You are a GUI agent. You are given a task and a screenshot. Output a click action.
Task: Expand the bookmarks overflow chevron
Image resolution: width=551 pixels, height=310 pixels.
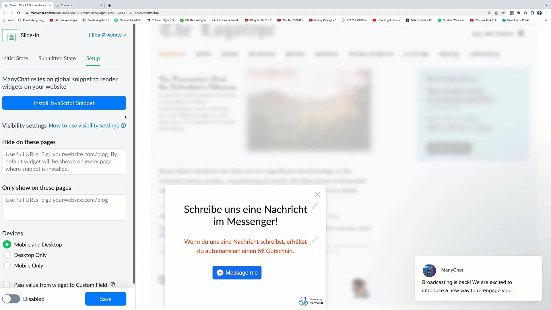click(x=546, y=20)
